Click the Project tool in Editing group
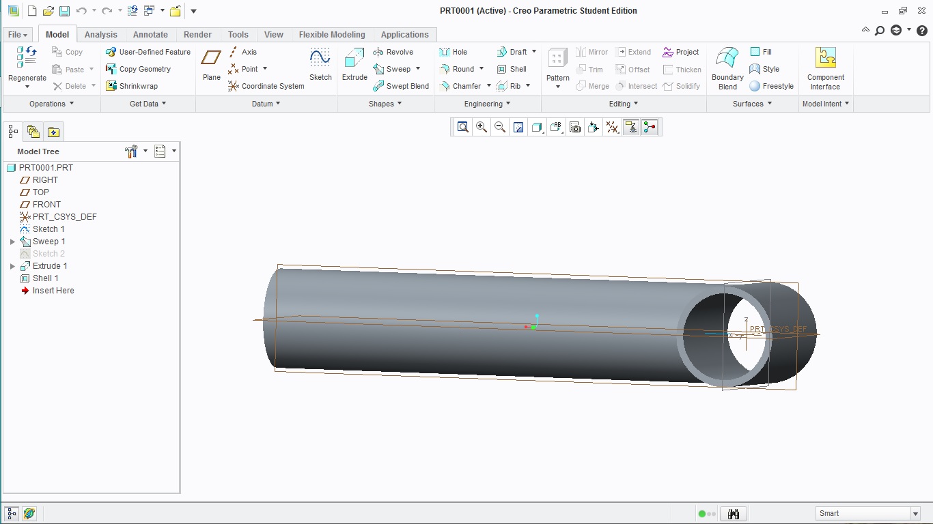 pos(681,52)
